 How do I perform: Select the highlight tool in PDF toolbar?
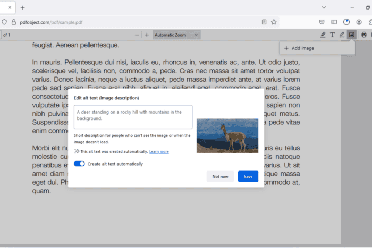point(323,35)
